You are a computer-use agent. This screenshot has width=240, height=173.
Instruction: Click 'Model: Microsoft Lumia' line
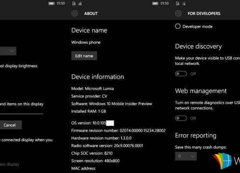coord(93,88)
